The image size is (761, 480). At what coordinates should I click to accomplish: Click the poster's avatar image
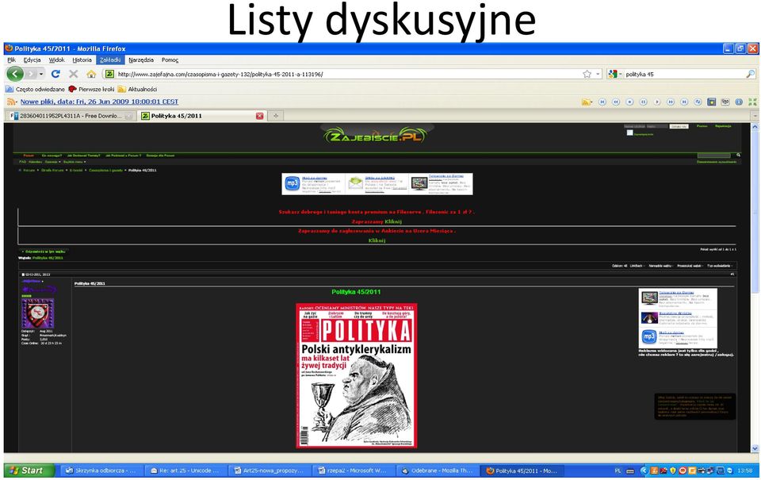pyautogui.click(x=38, y=313)
